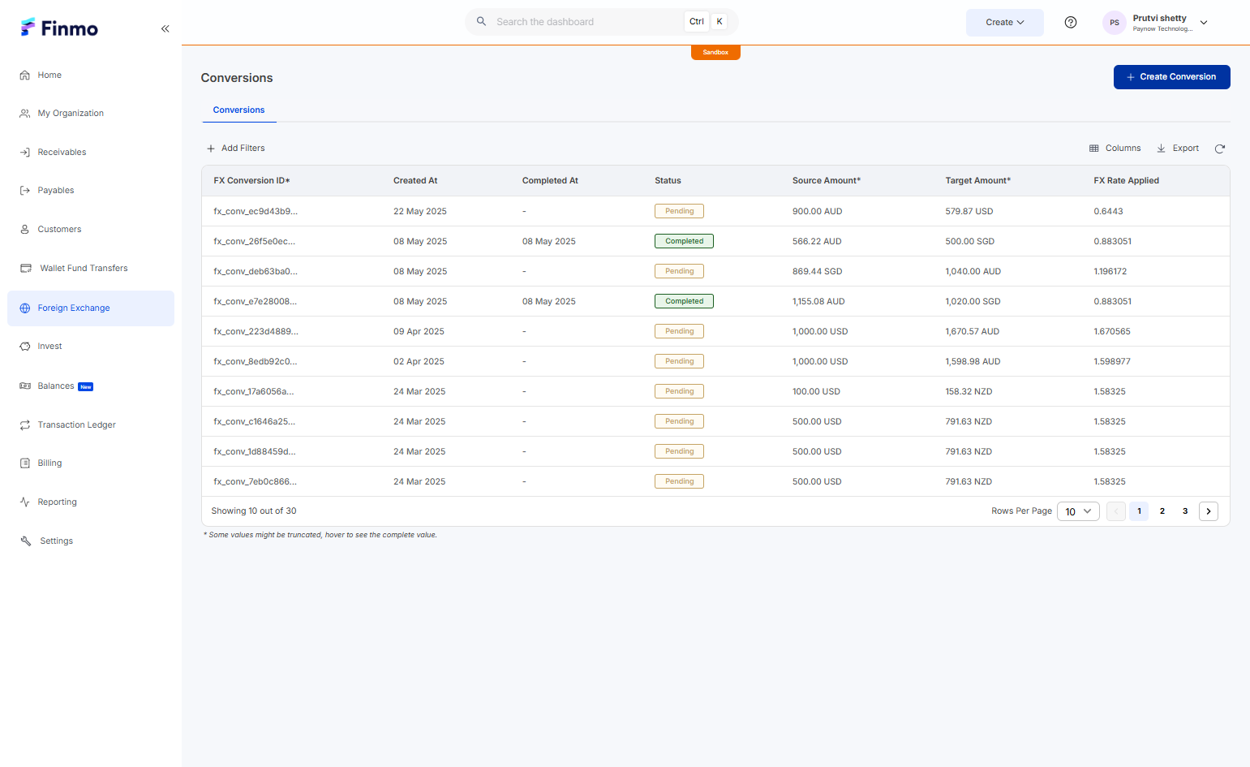1250x767 pixels.
Task: Click the FX Conversion ID column header
Action: pos(251,181)
